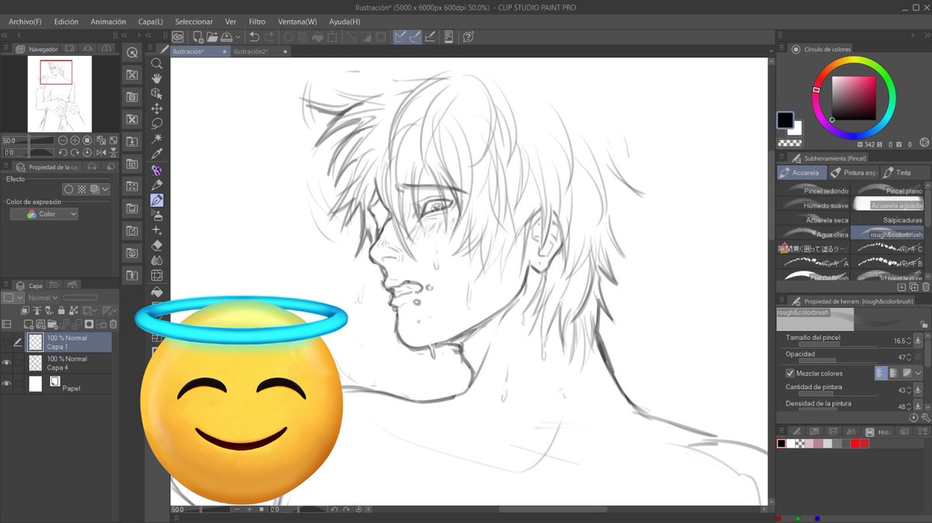The height and width of the screenshot is (523, 932).
Task: Open Mezclar colores mode dropdown arrow
Action: click(x=919, y=373)
